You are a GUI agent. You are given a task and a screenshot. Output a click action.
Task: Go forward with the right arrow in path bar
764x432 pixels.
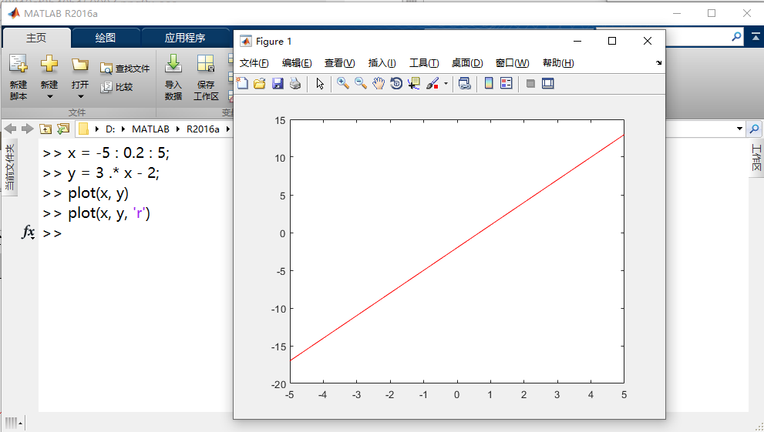click(x=27, y=129)
